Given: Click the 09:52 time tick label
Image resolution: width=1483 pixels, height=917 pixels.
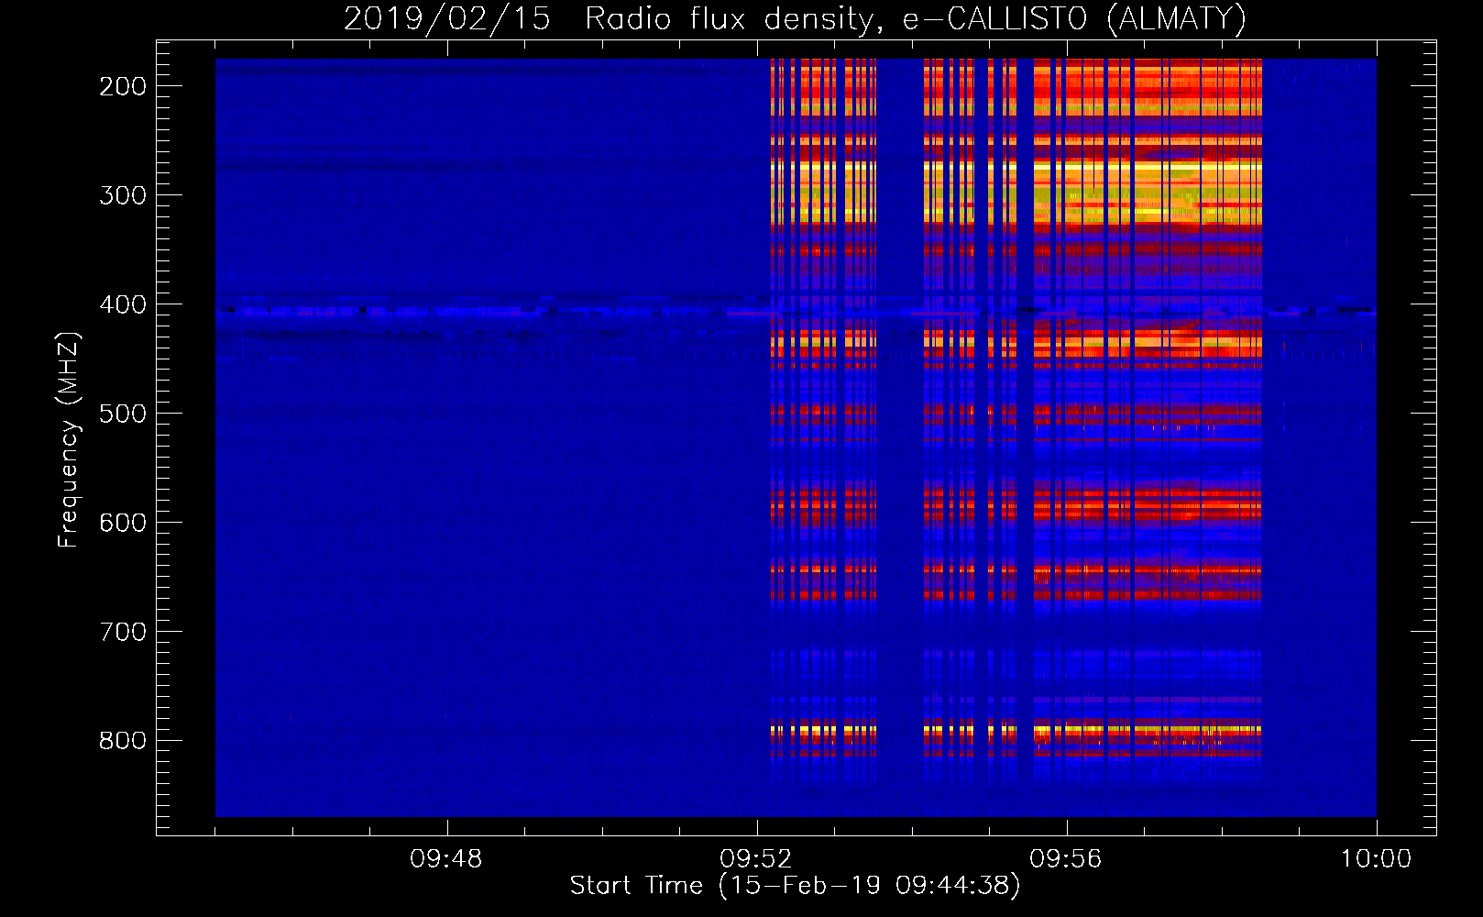Looking at the screenshot, I should point(756,859).
